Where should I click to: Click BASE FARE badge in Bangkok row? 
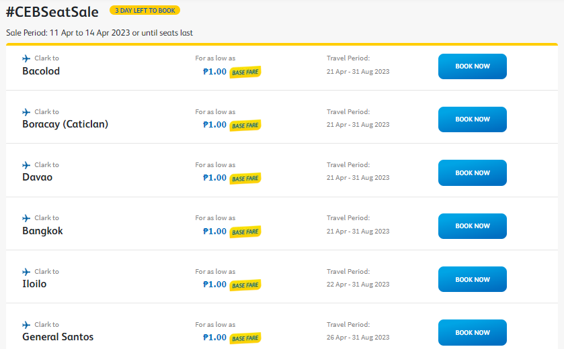tap(245, 232)
